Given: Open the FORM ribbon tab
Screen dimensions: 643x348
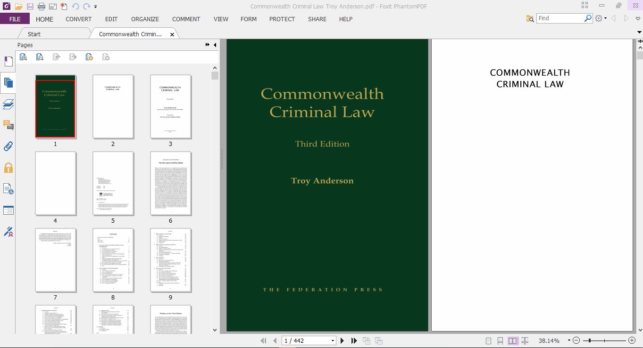Looking at the screenshot, I should point(249,19).
